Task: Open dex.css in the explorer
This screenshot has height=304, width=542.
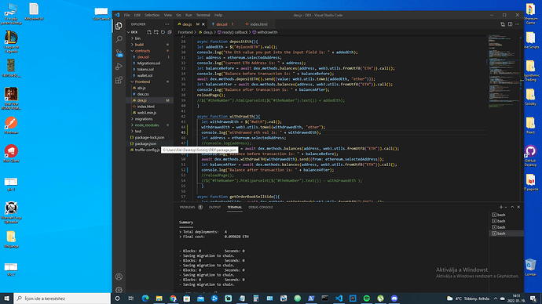Action: tap(143, 94)
